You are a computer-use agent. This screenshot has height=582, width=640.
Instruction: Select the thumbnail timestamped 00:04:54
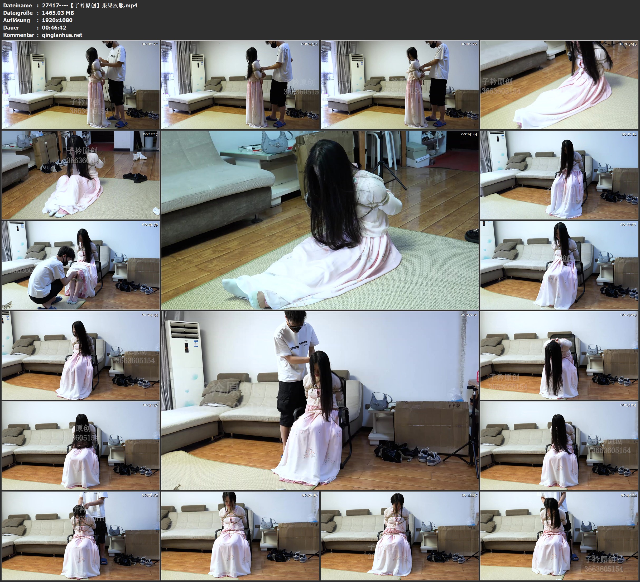click(x=240, y=85)
